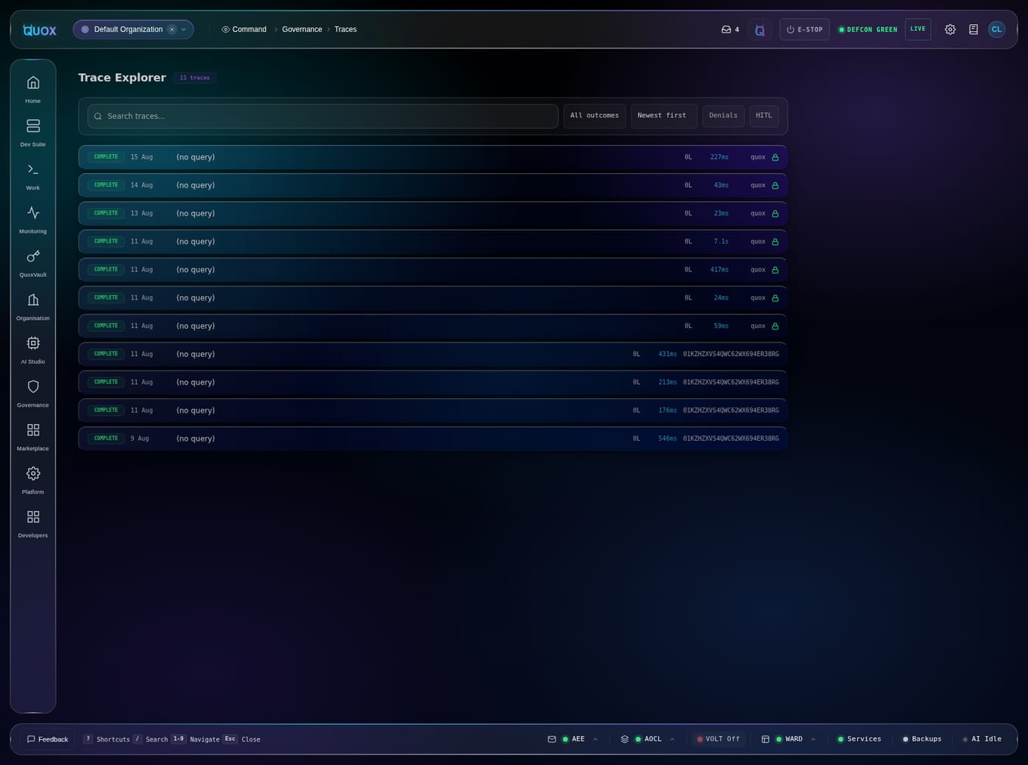The height and width of the screenshot is (765, 1028).
Task: Click the 11 traces count badge
Action: [x=195, y=78]
